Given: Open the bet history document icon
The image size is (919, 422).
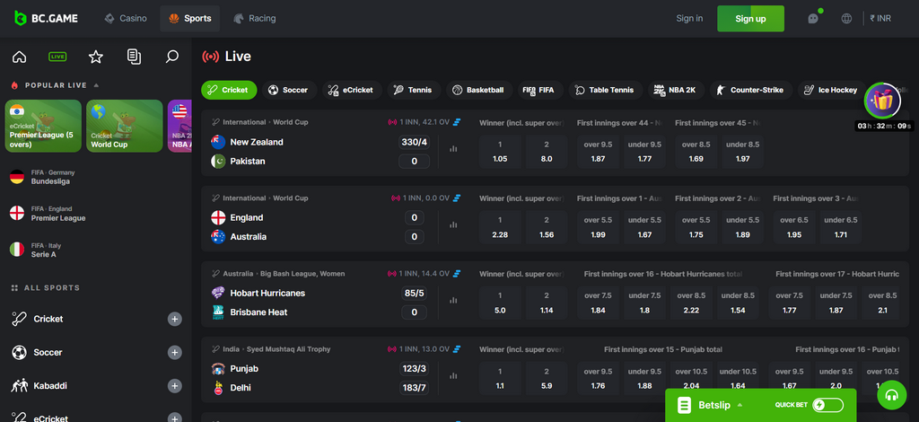Looking at the screenshot, I should [134, 57].
